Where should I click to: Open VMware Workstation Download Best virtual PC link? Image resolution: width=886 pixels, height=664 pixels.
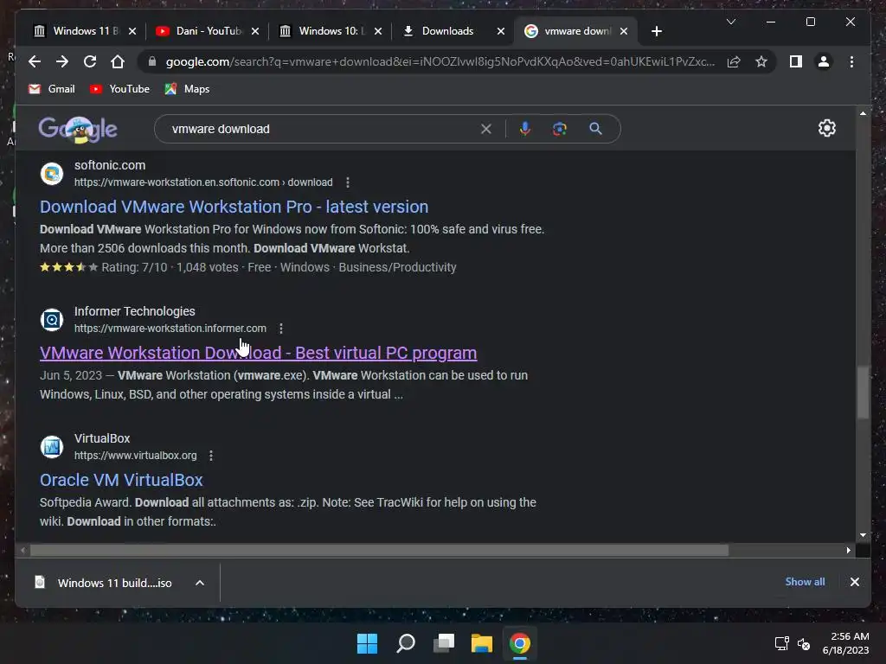(258, 353)
